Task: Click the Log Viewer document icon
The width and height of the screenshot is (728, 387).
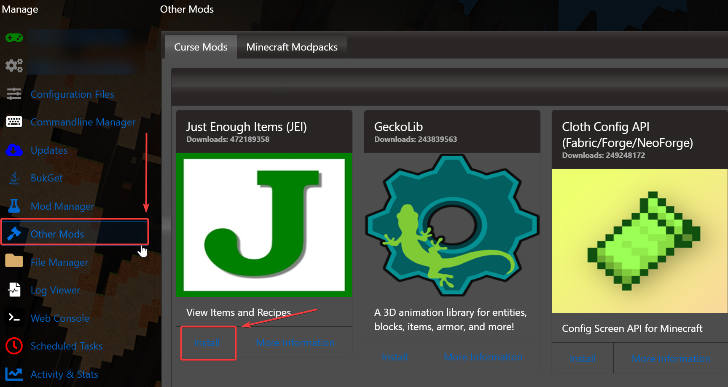Action: coord(14,290)
